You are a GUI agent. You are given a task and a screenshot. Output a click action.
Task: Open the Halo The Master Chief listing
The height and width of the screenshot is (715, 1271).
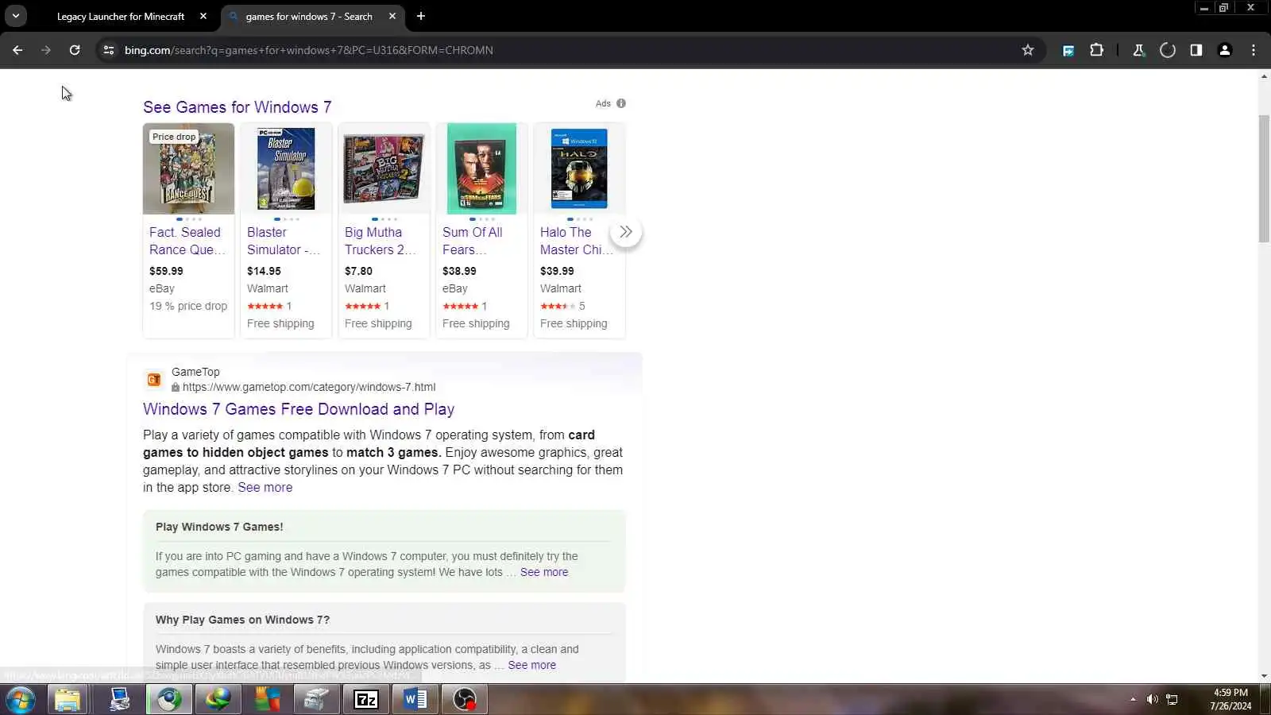tap(577, 241)
